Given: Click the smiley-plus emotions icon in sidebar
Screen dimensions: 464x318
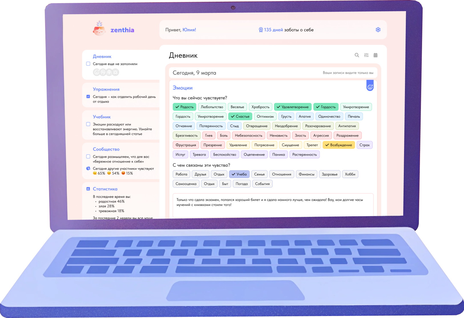Looking at the screenshot, I should [96, 72].
